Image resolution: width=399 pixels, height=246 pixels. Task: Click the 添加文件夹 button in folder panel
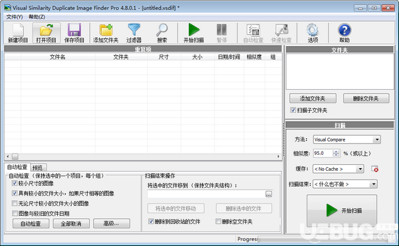313,98
